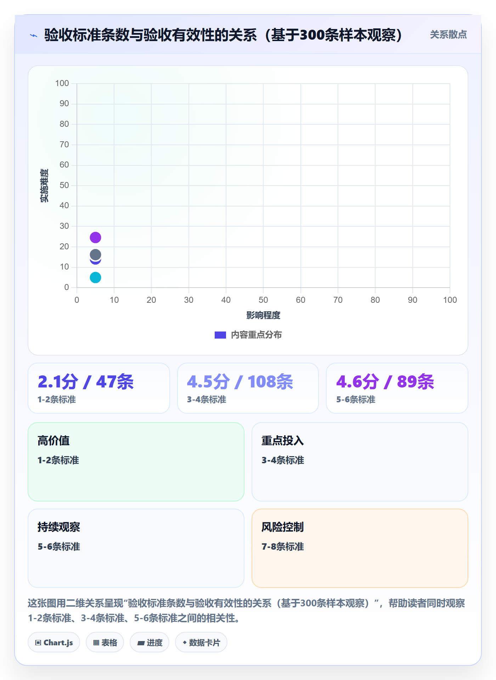This screenshot has width=496, height=680.
Task: Open the 持续观察 quadrant card
Action: [136, 548]
